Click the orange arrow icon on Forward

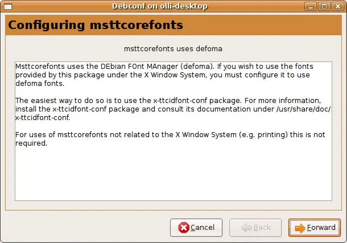[x=300, y=228]
